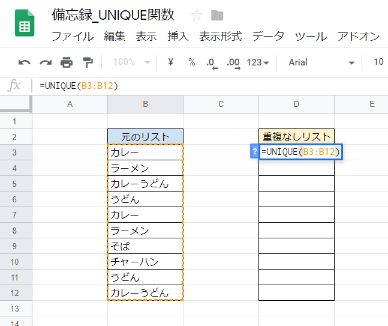The width and height of the screenshot is (388, 326).
Task: Format as percent with % icon
Action: click(x=191, y=62)
